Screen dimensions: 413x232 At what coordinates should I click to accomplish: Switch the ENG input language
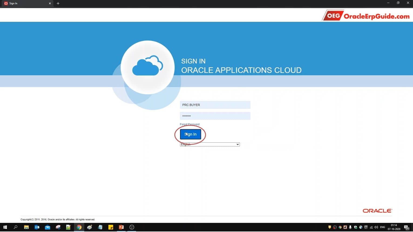[x=382, y=227]
